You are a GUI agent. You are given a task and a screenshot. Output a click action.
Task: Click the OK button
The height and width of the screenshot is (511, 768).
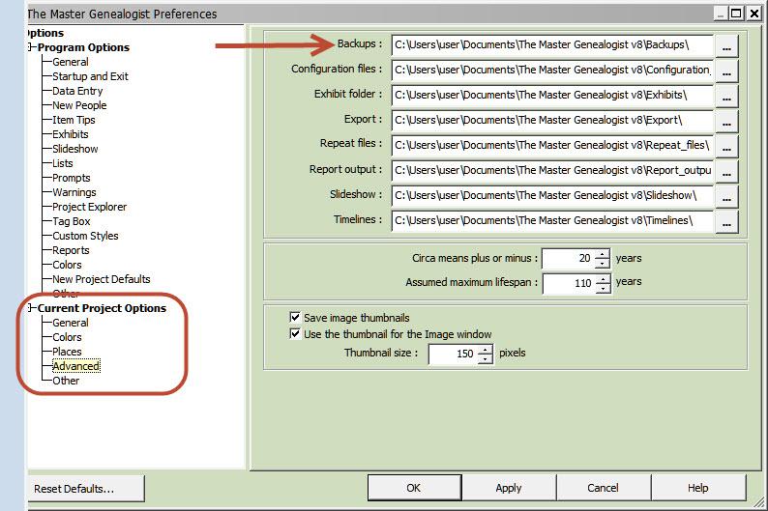(x=414, y=488)
